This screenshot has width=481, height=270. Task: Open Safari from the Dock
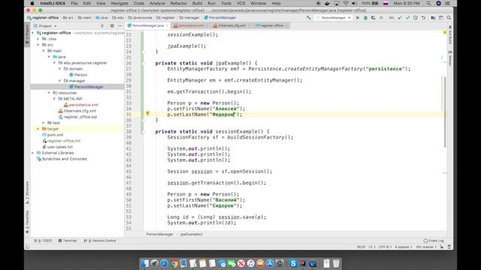164,263
